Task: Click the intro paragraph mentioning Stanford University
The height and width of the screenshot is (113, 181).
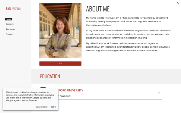Action: 127,21
